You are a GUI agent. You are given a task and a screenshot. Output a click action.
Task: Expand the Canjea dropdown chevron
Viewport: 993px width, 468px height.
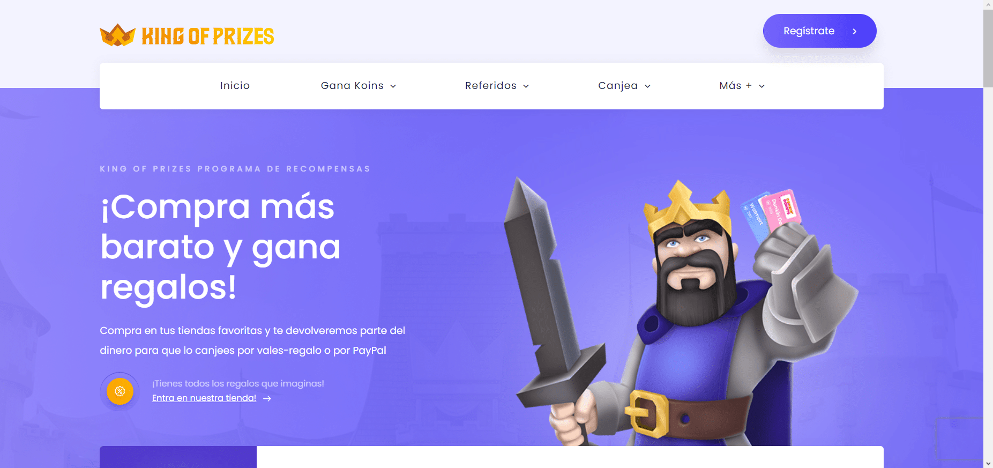point(647,86)
